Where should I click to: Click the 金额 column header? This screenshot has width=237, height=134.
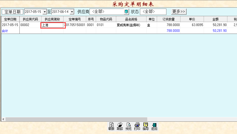tap(216, 19)
